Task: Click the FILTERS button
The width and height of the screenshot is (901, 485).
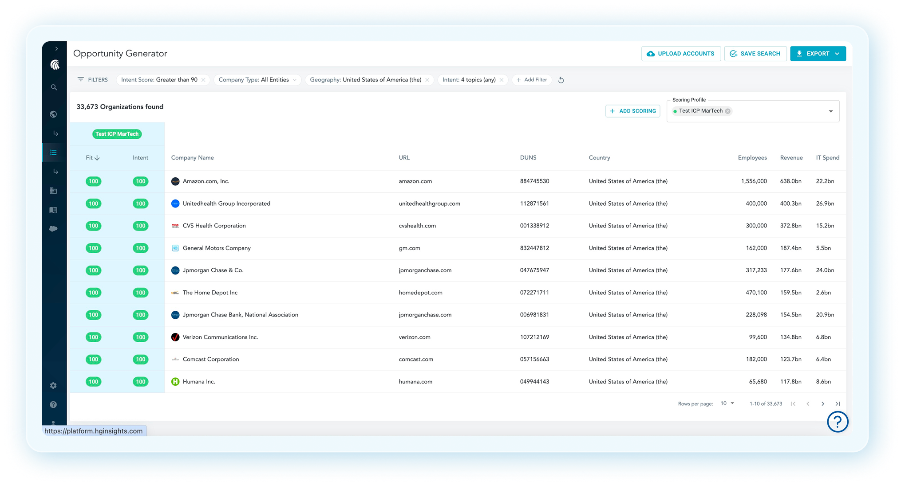Action: coord(93,80)
